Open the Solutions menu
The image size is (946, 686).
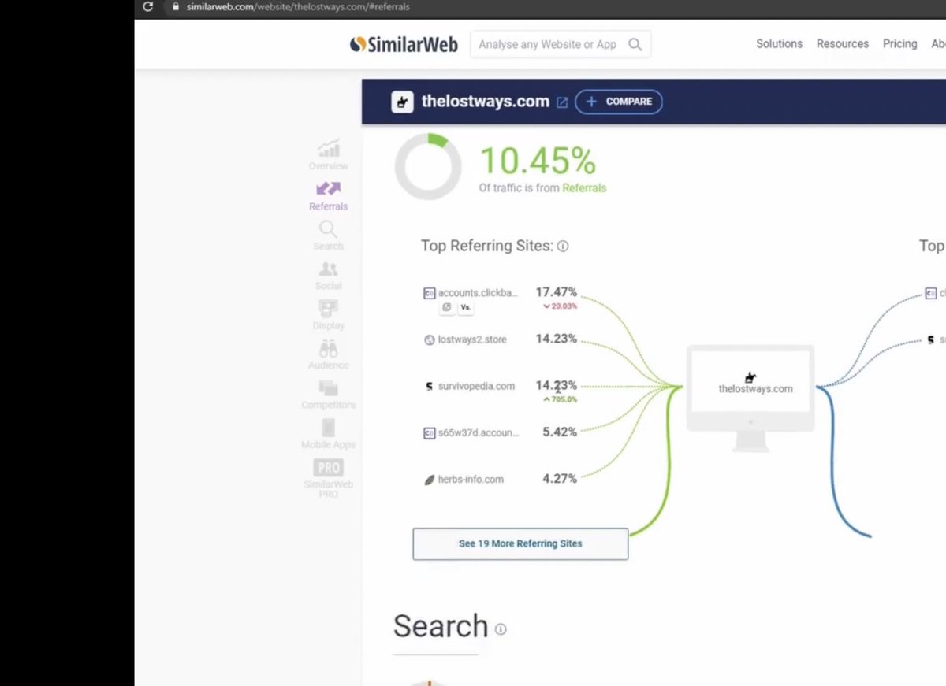(x=779, y=44)
